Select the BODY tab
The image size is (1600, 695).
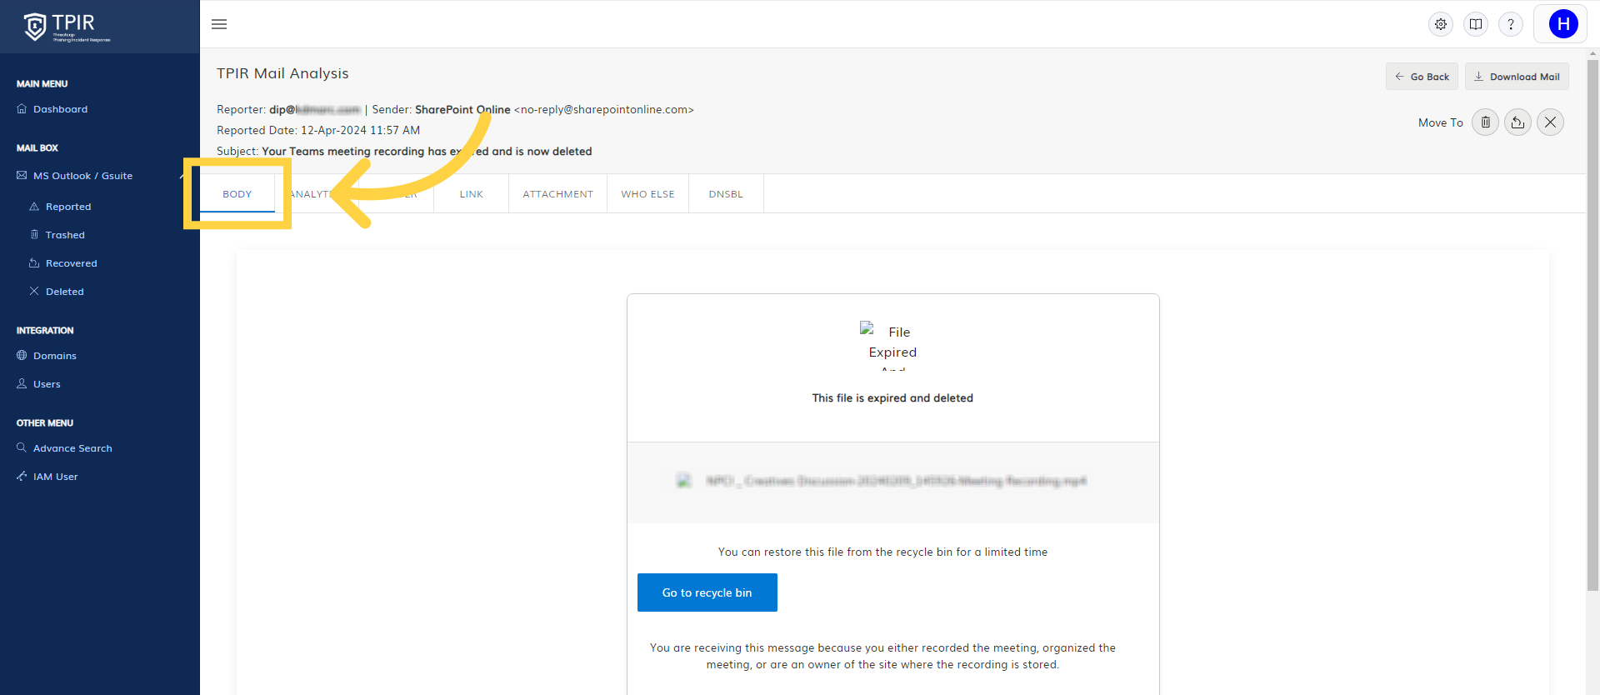pyautogui.click(x=237, y=194)
